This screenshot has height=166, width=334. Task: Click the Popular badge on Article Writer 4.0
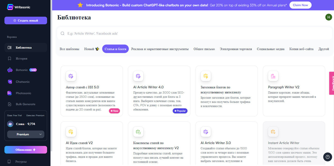(x=180, y=111)
